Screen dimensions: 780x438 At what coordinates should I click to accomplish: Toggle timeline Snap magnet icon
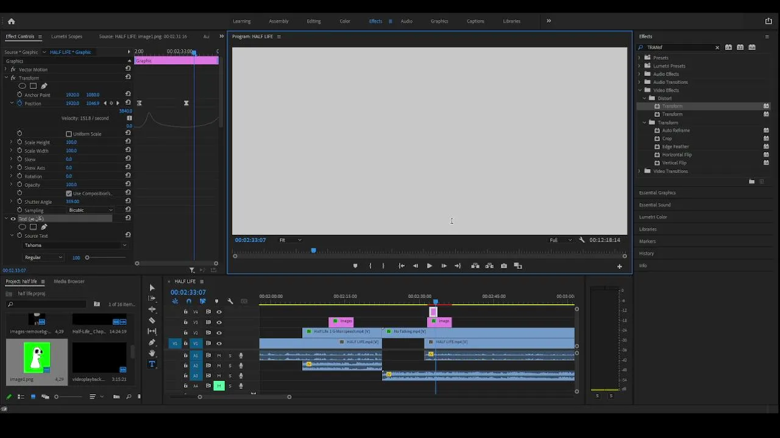coord(188,301)
